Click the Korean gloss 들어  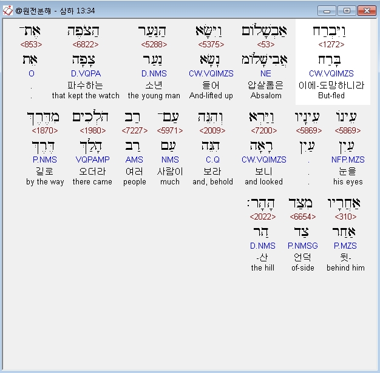coord(211,85)
